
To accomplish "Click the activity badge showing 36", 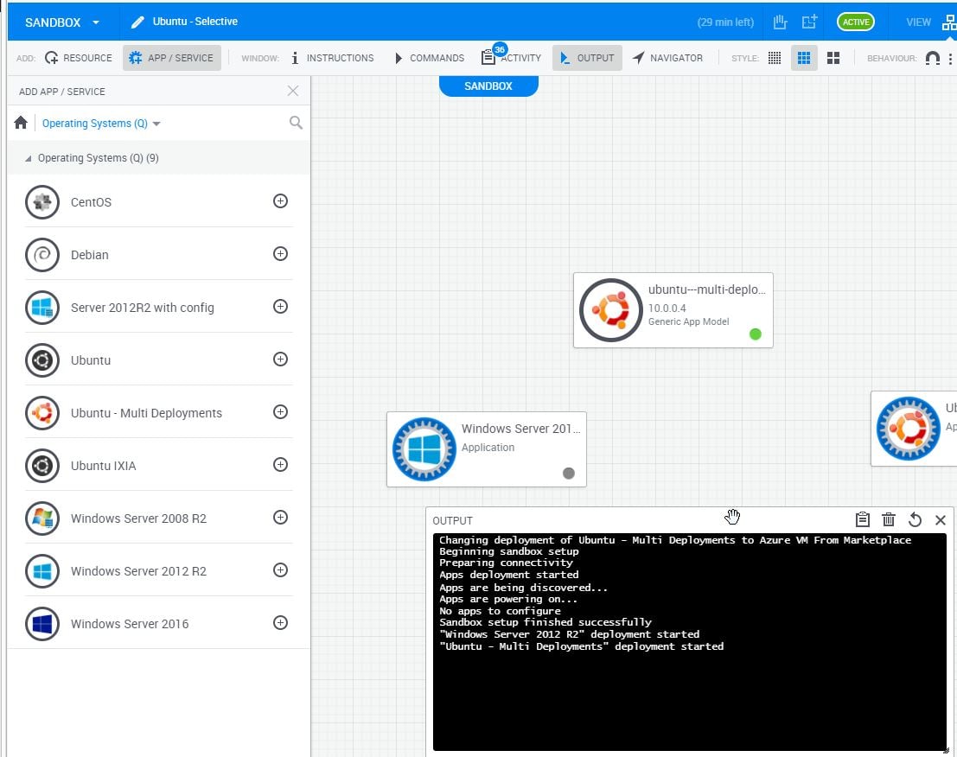I will tap(500, 50).
